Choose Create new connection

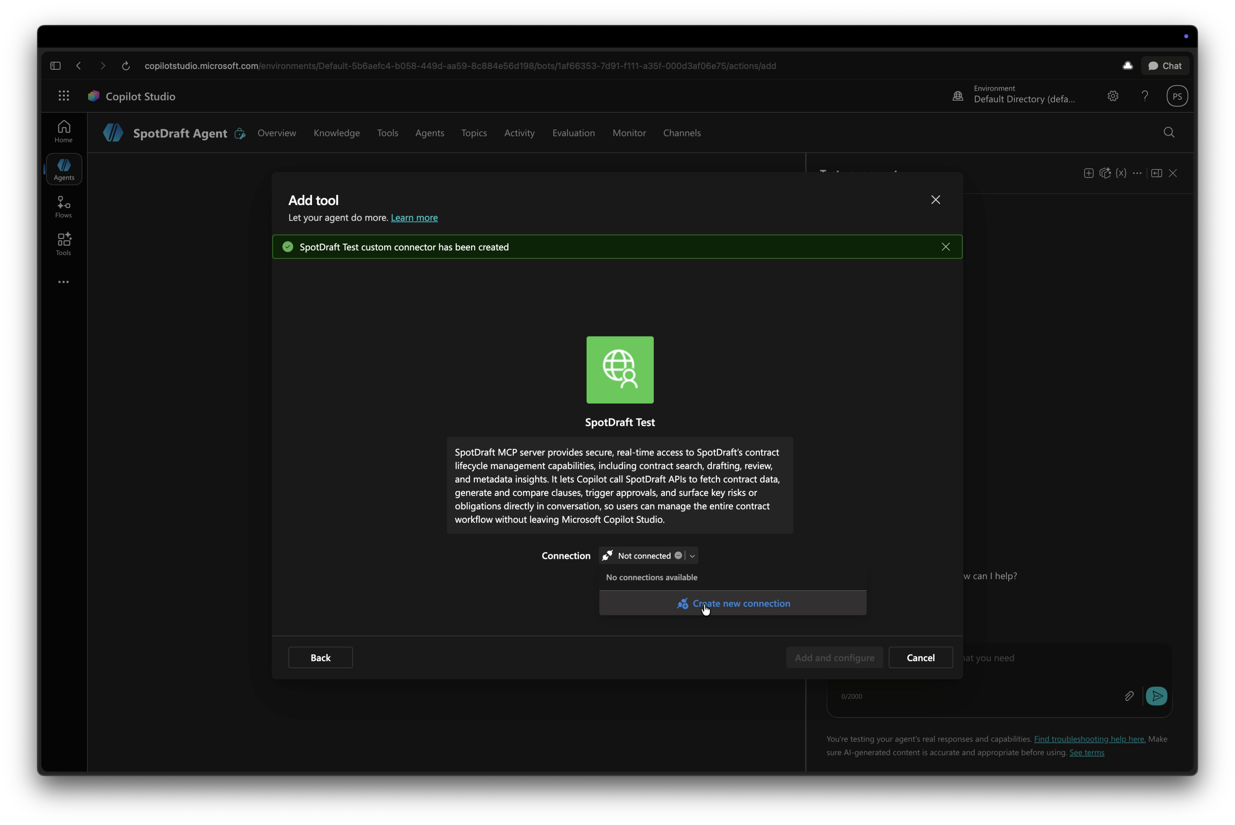[x=733, y=604]
